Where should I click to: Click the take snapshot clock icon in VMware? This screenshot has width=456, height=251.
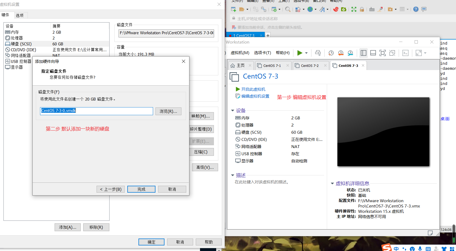tap(331, 53)
